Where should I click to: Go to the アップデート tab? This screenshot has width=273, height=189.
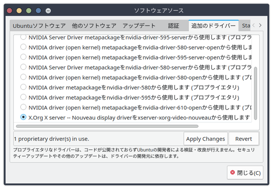[139, 26]
